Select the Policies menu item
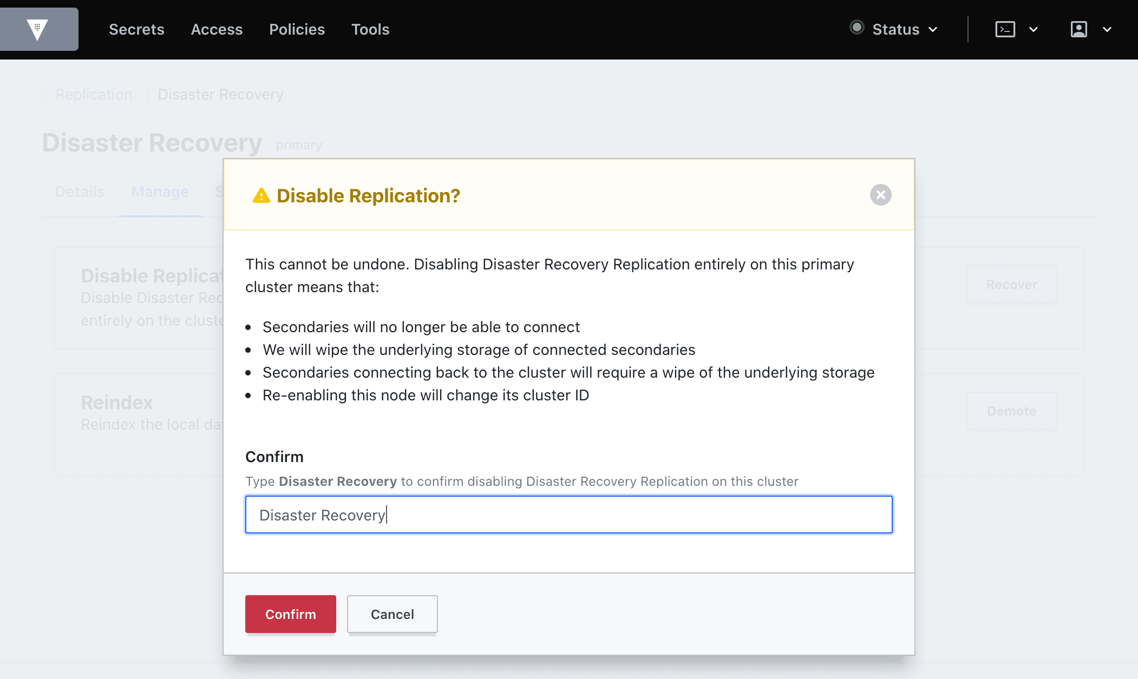 click(297, 29)
